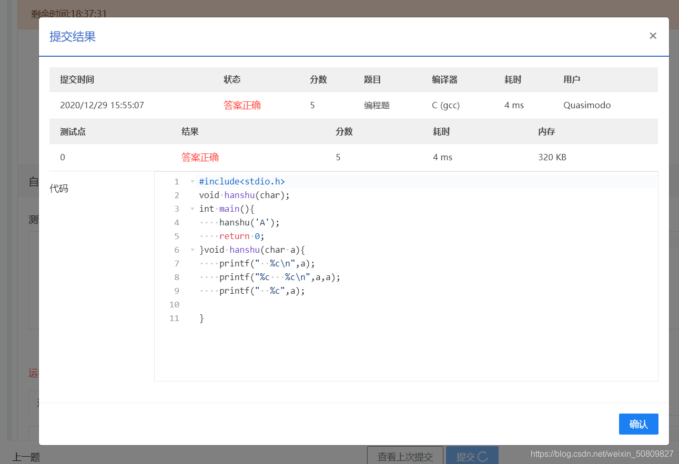Collapse the fold arrow on code line 6
Image resolution: width=679 pixels, height=464 pixels.
coord(192,250)
